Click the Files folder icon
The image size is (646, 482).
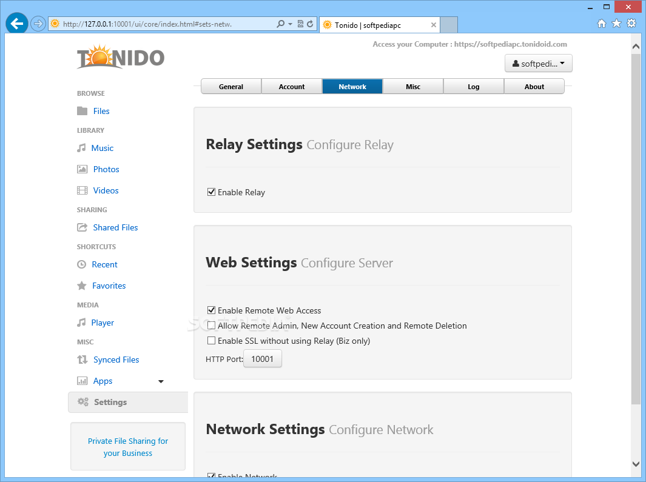tap(82, 111)
